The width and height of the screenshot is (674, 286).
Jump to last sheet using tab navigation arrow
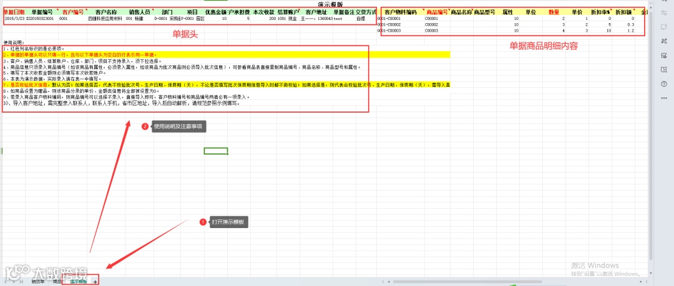21,282
